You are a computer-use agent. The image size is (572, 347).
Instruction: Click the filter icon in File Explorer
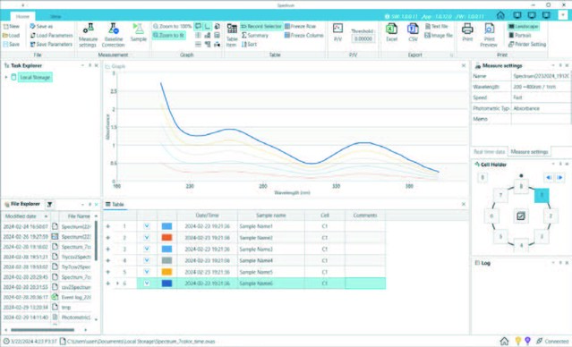(x=49, y=204)
